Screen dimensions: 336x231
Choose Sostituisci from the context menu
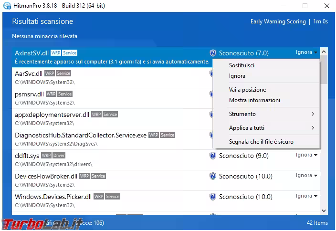click(266, 65)
